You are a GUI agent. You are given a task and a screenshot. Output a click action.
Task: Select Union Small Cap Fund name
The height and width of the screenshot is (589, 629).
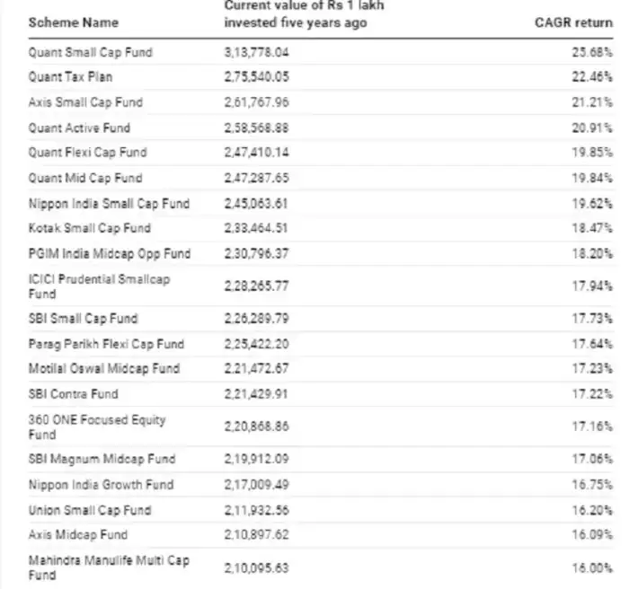click(90, 510)
